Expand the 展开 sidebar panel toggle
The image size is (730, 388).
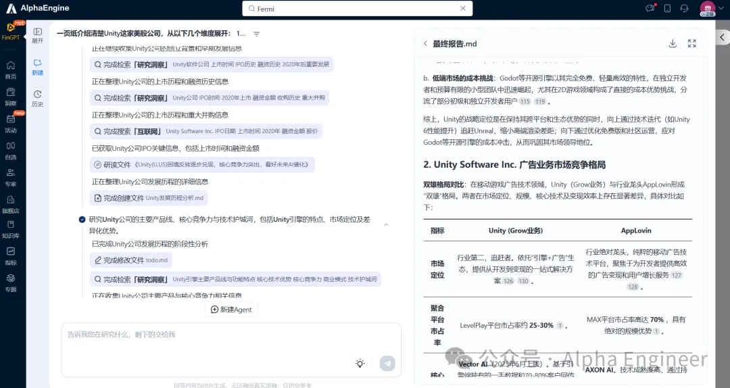point(38,35)
